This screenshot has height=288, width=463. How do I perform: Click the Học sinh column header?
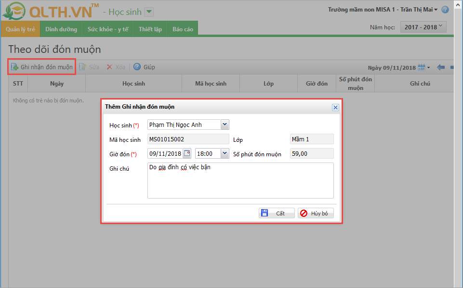[x=134, y=84]
